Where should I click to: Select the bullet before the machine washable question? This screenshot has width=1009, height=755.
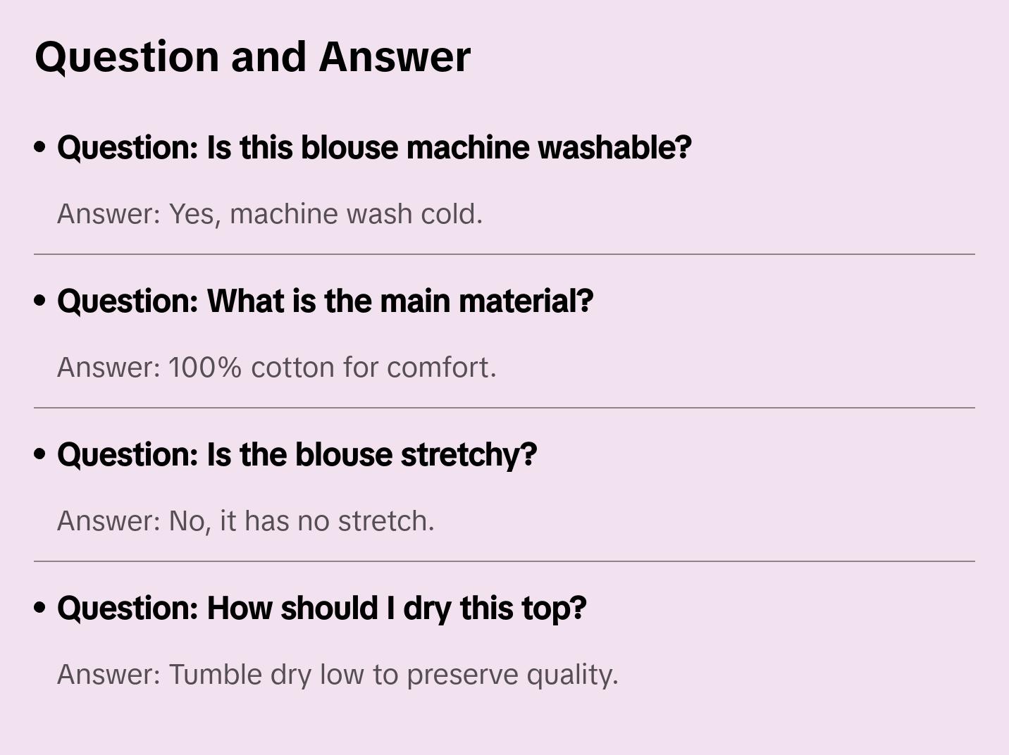39,147
